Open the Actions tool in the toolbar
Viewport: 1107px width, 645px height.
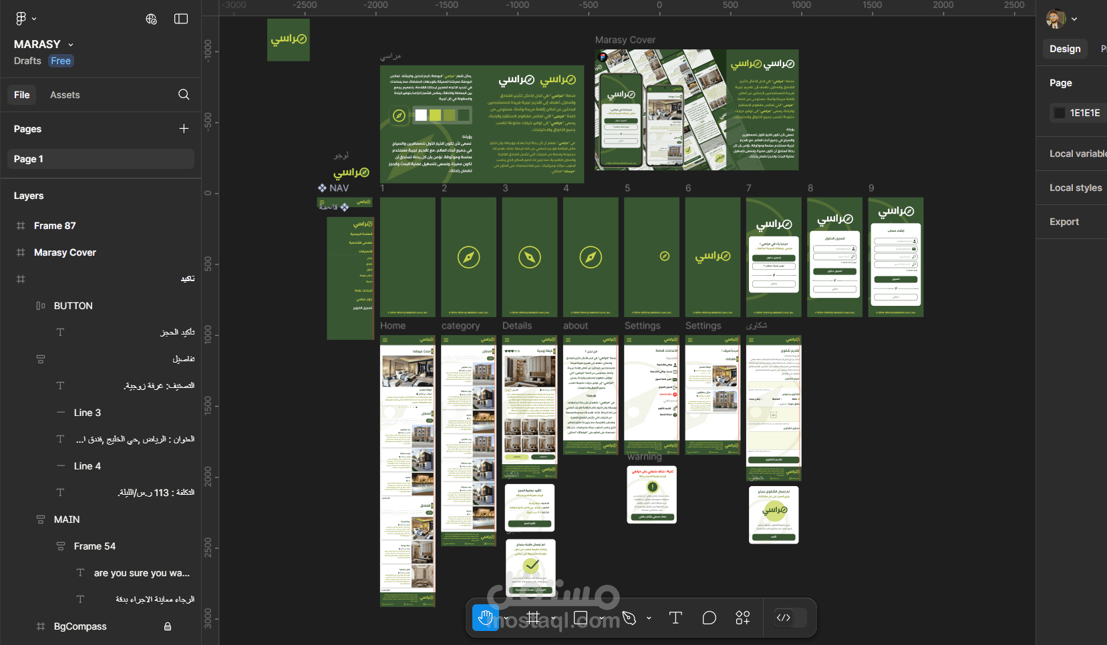click(x=743, y=618)
